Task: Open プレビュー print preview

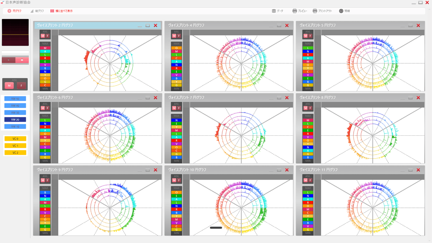Action: (x=300, y=11)
